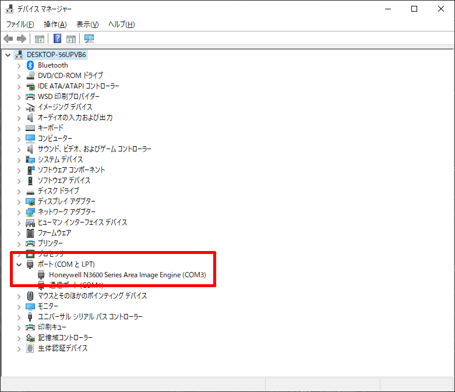Click the キーボード keyboard icon
The image size is (455, 392).
(x=30, y=128)
